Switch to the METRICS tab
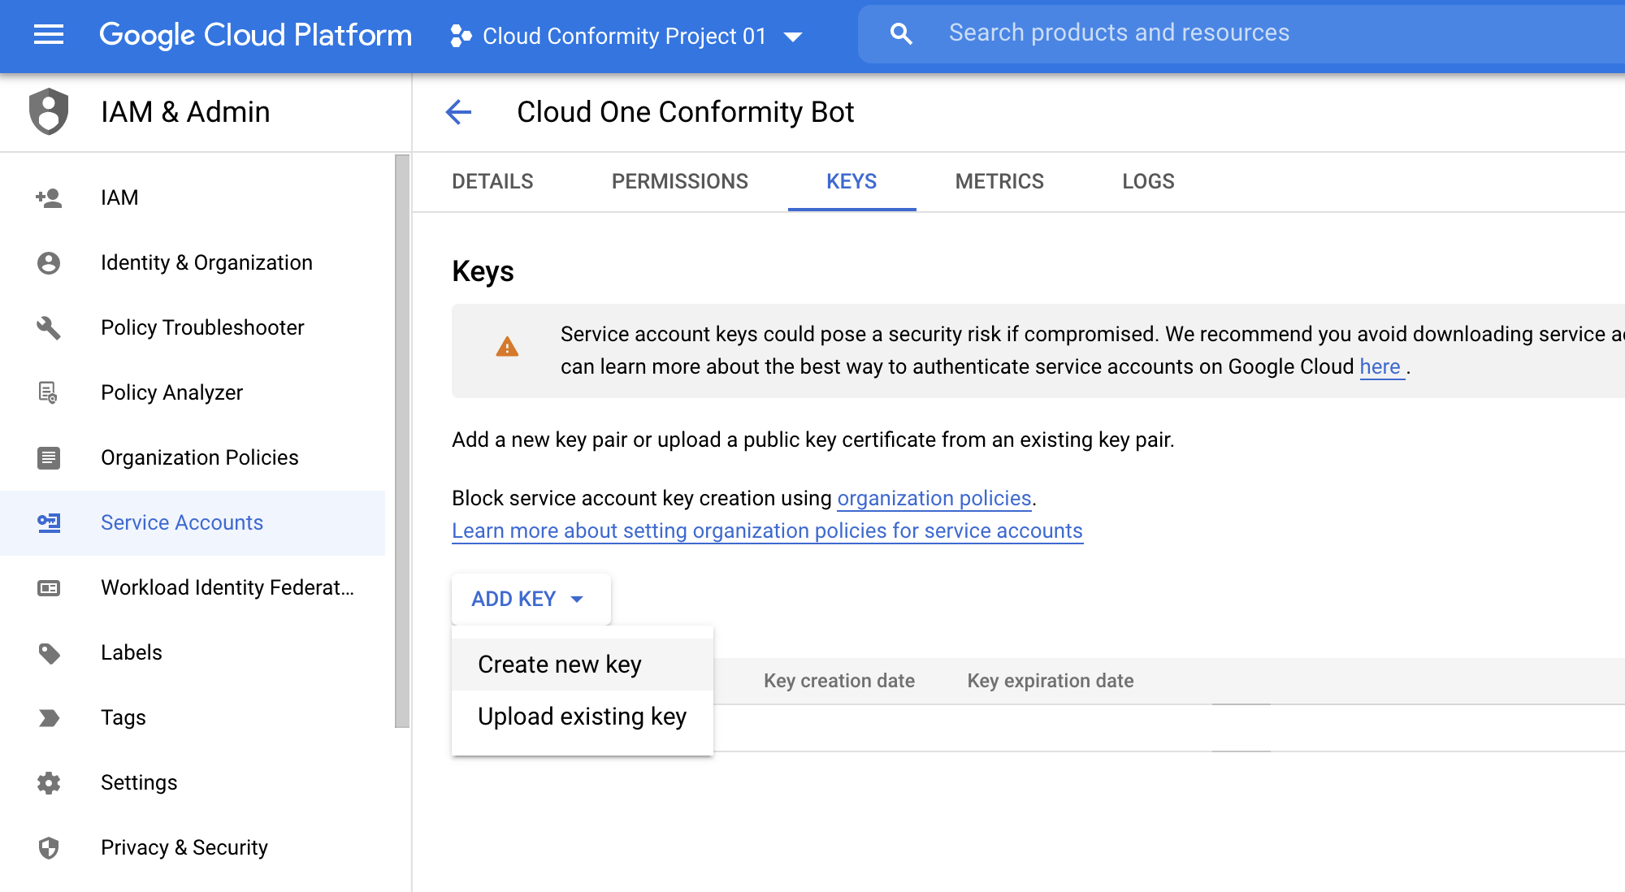Screen dimensions: 1625x892 click(x=999, y=181)
